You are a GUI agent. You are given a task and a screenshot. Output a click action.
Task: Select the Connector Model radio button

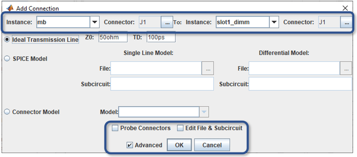click(7, 112)
